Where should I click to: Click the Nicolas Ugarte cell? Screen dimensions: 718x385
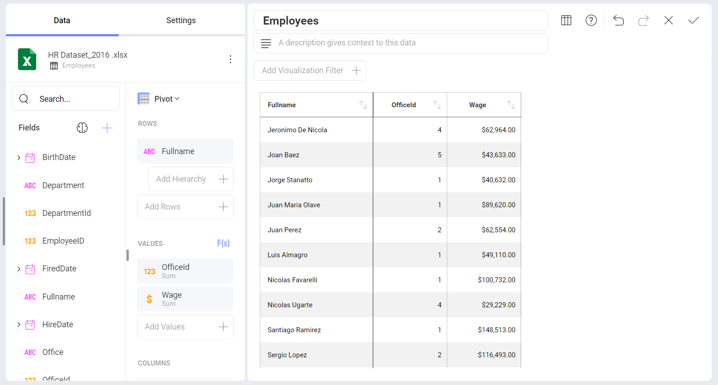click(x=316, y=305)
